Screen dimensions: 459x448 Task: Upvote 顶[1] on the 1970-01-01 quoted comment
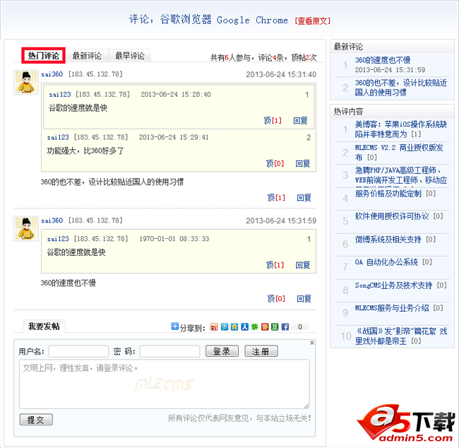pyautogui.click(x=275, y=265)
